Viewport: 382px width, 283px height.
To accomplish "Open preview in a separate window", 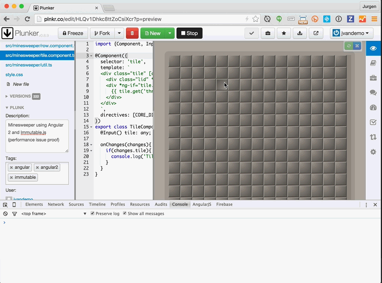I will point(316,33).
